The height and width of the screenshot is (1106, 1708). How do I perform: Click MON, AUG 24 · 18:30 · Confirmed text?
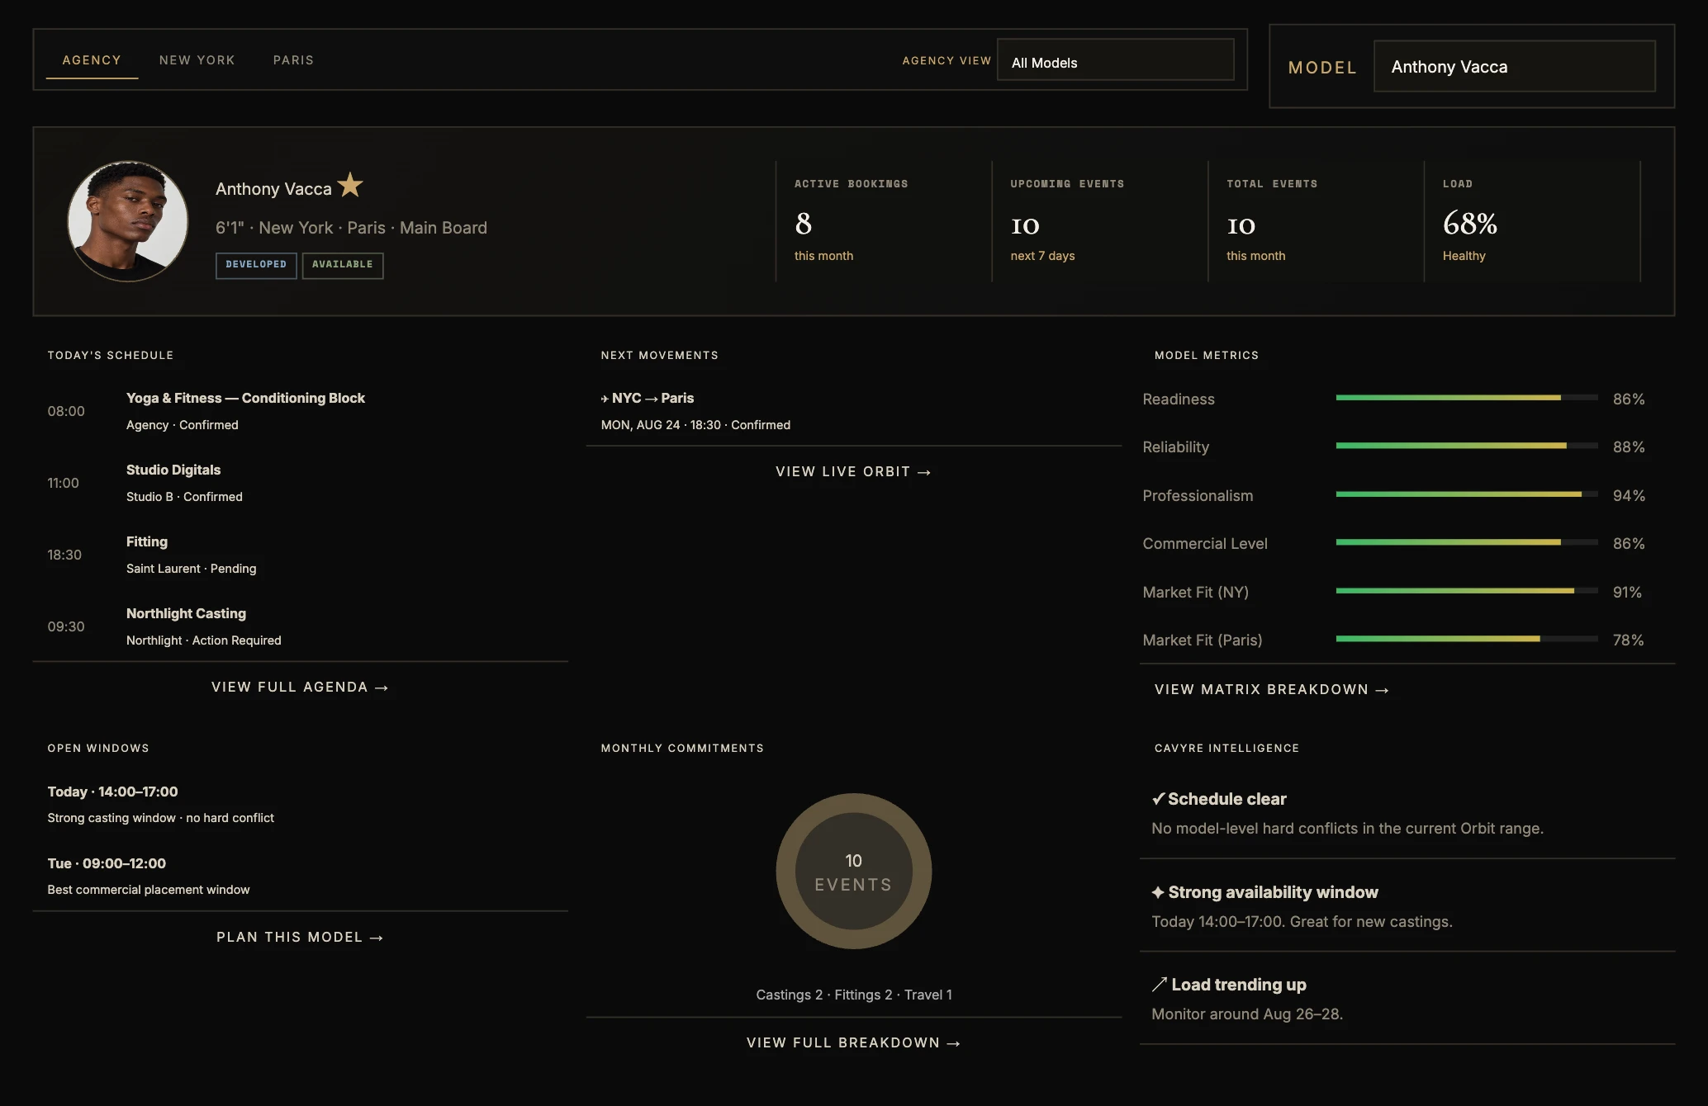tap(695, 425)
